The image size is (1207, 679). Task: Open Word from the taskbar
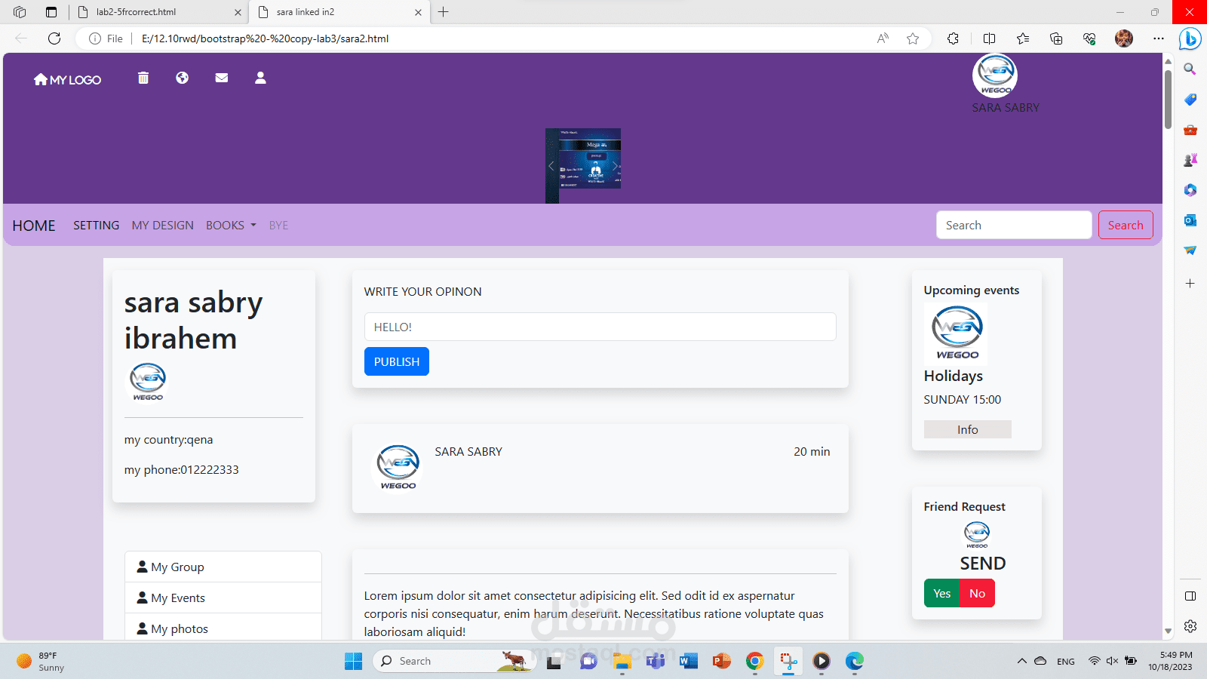(x=688, y=661)
